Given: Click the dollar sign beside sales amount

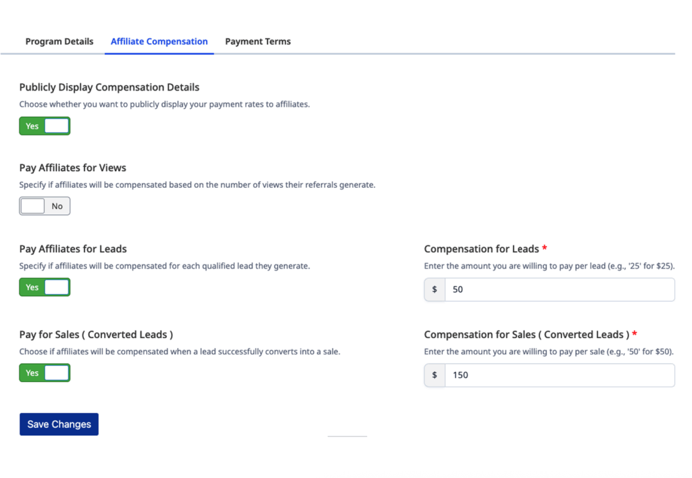Looking at the screenshot, I should (435, 375).
